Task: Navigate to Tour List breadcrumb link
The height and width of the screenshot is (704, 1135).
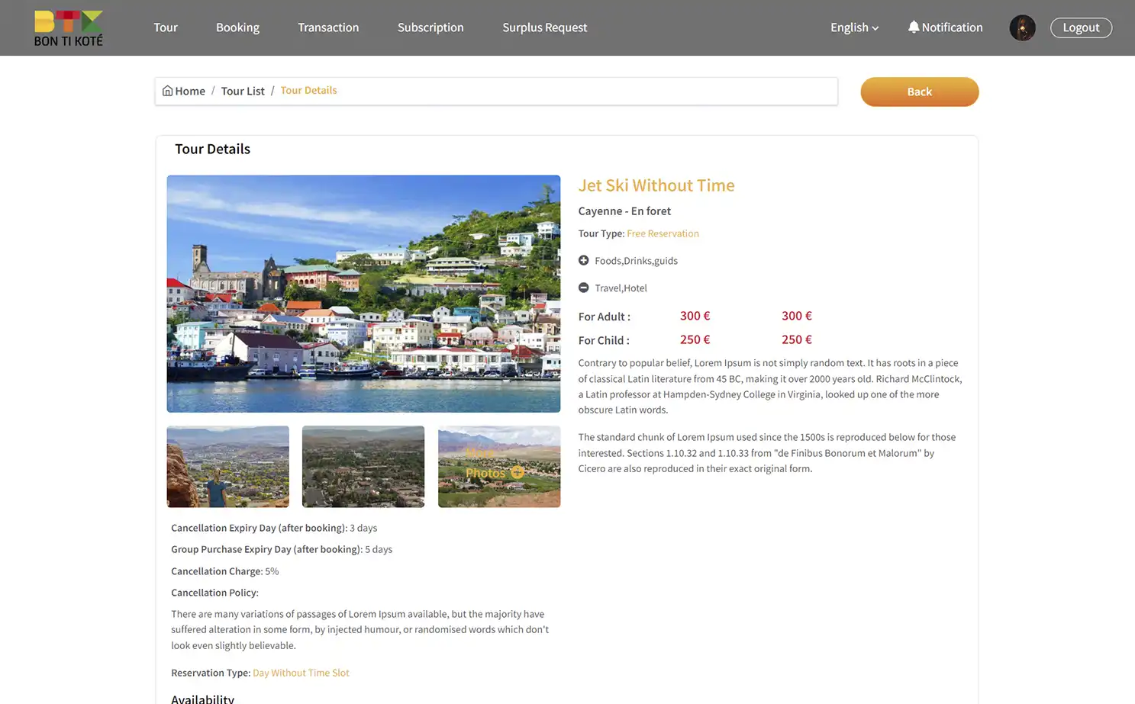Action: [x=243, y=91]
